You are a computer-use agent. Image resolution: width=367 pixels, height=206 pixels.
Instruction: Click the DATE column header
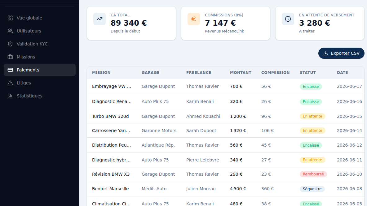tap(343, 73)
